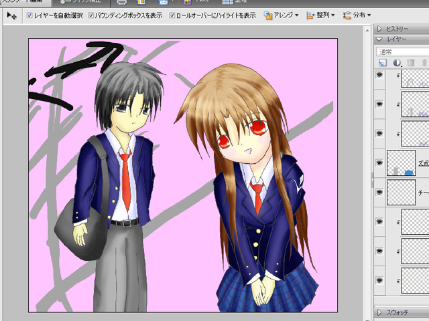Viewport: 429px width, 321px height.
Task: Click the 整列 align icon in options bar
Action: pos(310,15)
